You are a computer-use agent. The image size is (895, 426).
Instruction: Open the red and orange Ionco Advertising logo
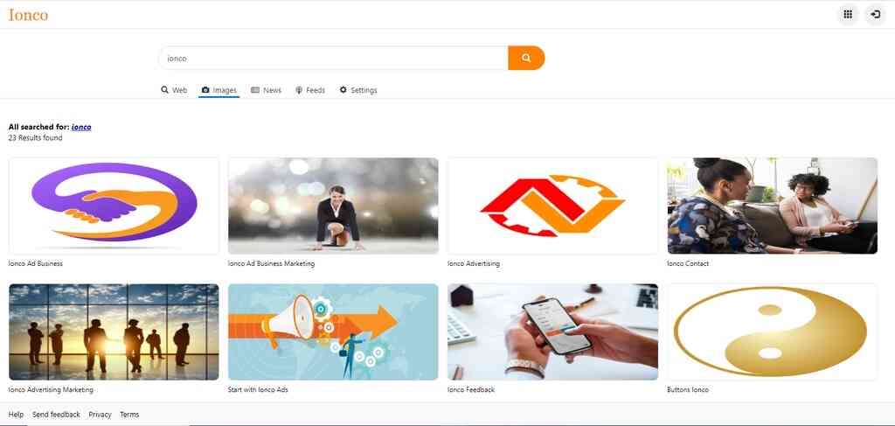(x=552, y=206)
